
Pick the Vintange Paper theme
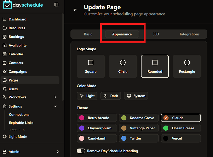(139, 128)
